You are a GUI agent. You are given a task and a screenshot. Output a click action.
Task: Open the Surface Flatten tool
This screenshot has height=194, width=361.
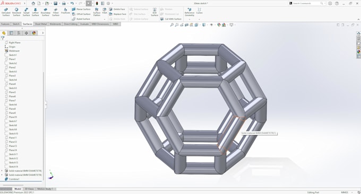point(97,12)
